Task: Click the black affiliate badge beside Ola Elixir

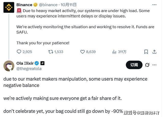Action: coord(43,63)
